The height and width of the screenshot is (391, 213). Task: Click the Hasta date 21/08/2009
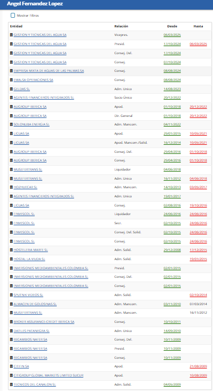[x=199, y=366]
